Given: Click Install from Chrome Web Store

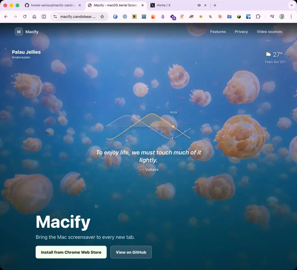Looking at the screenshot, I should click(71, 252).
